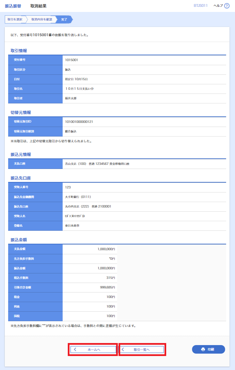
Task: Open the ヘルプ link text
Action: 218,6
